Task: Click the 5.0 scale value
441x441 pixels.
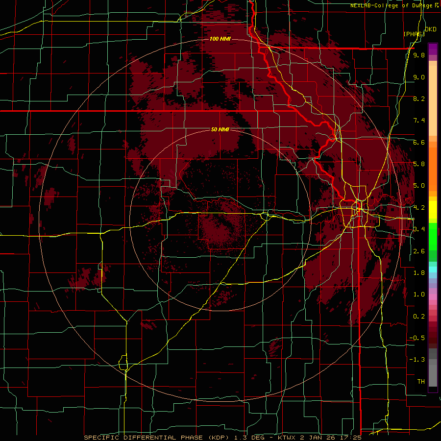Action: (x=419, y=186)
